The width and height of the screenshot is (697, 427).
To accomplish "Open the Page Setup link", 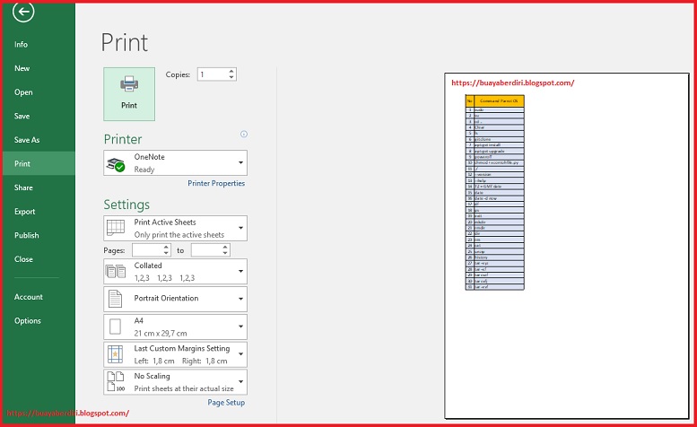I will coord(226,402).
